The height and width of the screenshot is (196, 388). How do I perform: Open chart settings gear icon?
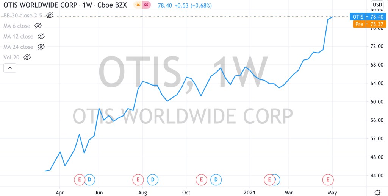click(377, 192)
